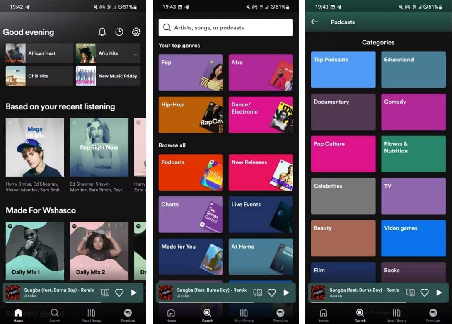Open Daily Mix 1 cover
This screenshot has width=452, height=324.
pos(35,251)
